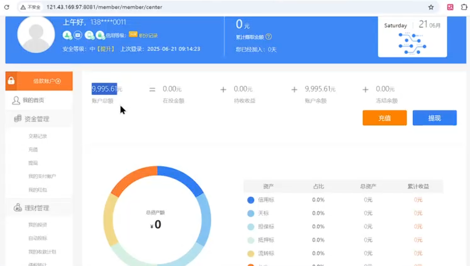Click the yellow 流转标 legend dot
470x266 pixels.
(251, 253)
